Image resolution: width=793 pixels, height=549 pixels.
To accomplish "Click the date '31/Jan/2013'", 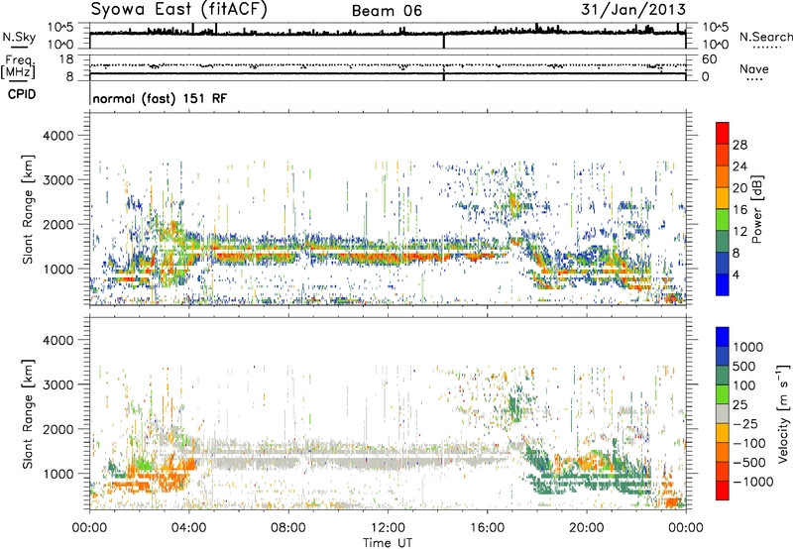I will [x=633, y=10].
